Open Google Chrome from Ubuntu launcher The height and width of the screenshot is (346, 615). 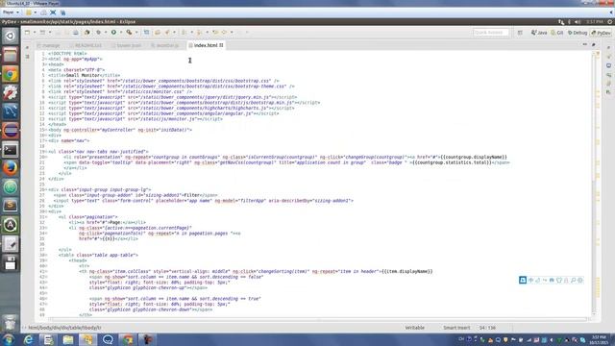pyautogui.click(x=11, y=74)
